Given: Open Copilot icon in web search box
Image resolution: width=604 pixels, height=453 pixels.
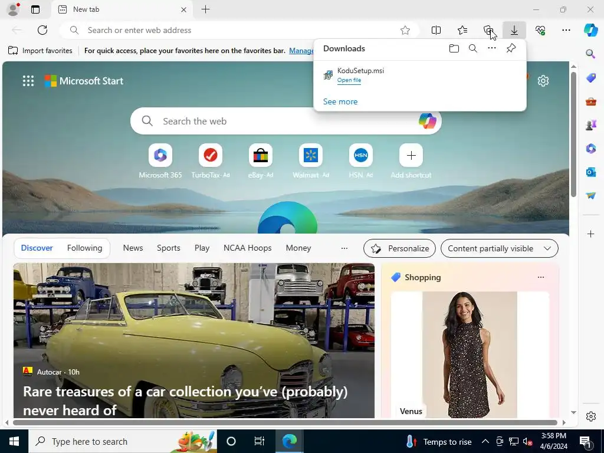Looking at the screenshot, I should click(x=427, y=121).
